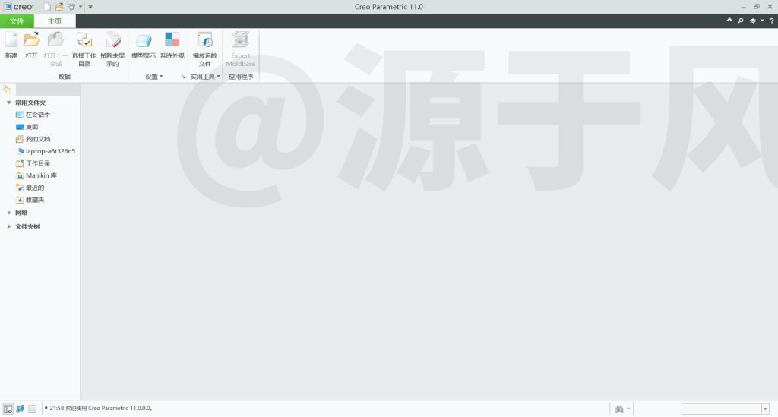Select 在会话中 in folder list
Image resolution: width=778 pixels, height=417 pixels.
pos(33,115)
